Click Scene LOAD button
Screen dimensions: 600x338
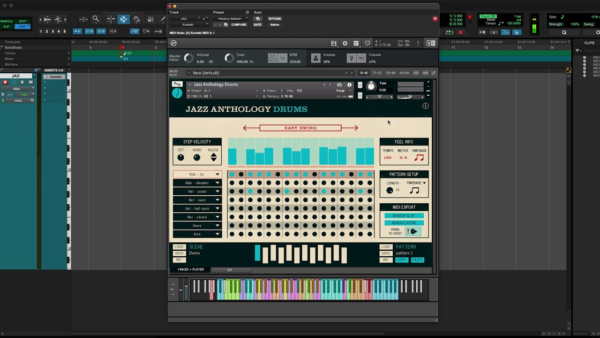point(179,246)
